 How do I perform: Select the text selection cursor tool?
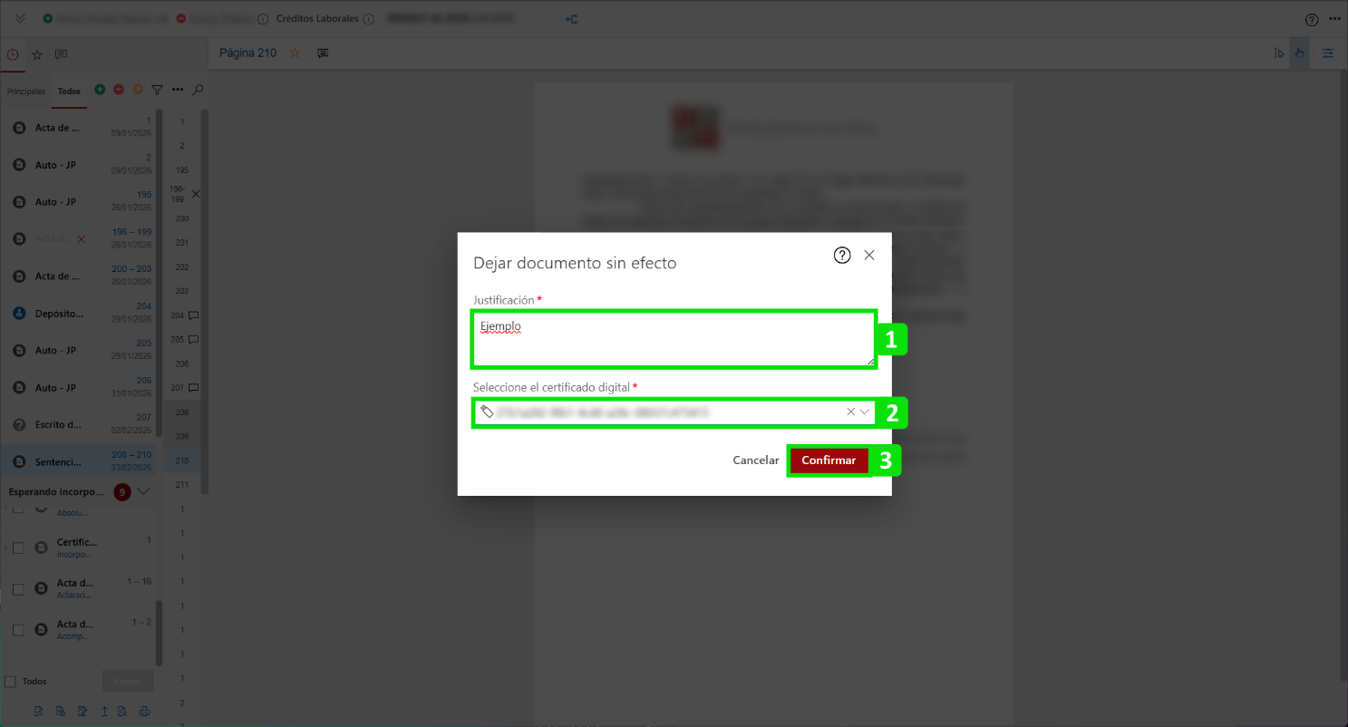coord(1278,53)
